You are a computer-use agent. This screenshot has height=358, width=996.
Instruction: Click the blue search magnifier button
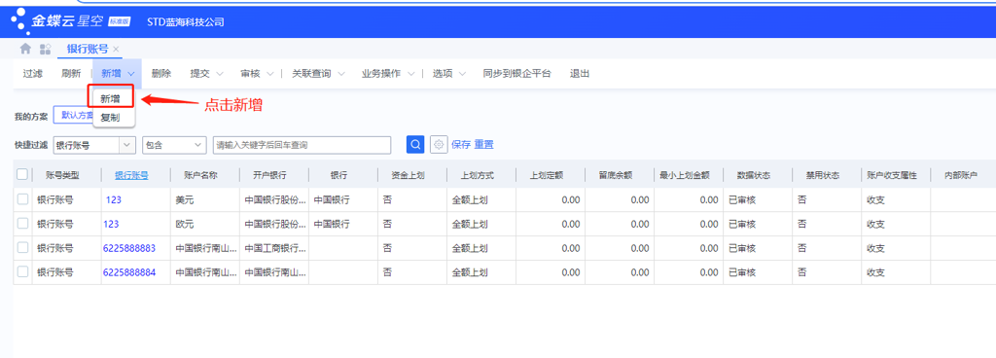coord(414,144)
